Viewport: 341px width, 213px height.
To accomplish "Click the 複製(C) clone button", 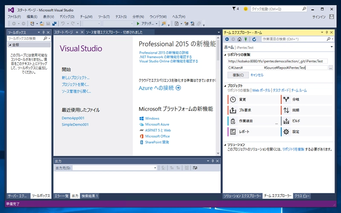I will (238, 75).
